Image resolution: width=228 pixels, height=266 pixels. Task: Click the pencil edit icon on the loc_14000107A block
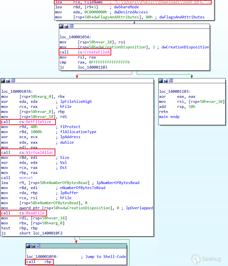[x=8, y=81]
